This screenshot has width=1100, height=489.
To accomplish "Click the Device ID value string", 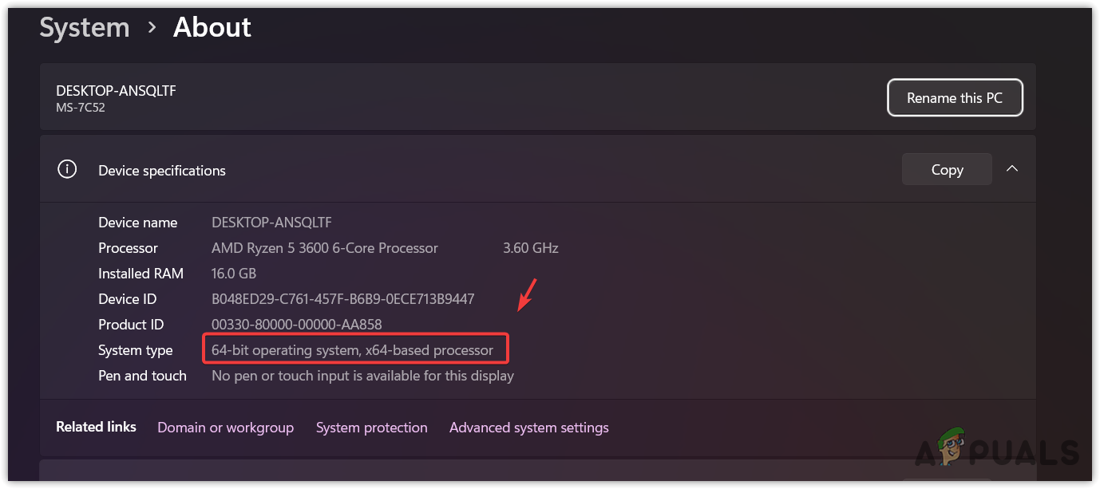I will (342, 299).
